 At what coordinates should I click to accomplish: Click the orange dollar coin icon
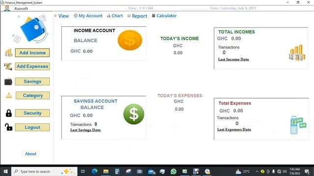tap(130, 40)
